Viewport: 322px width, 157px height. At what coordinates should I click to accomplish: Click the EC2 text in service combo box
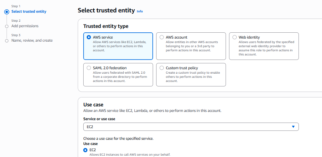tap(90, 127)
